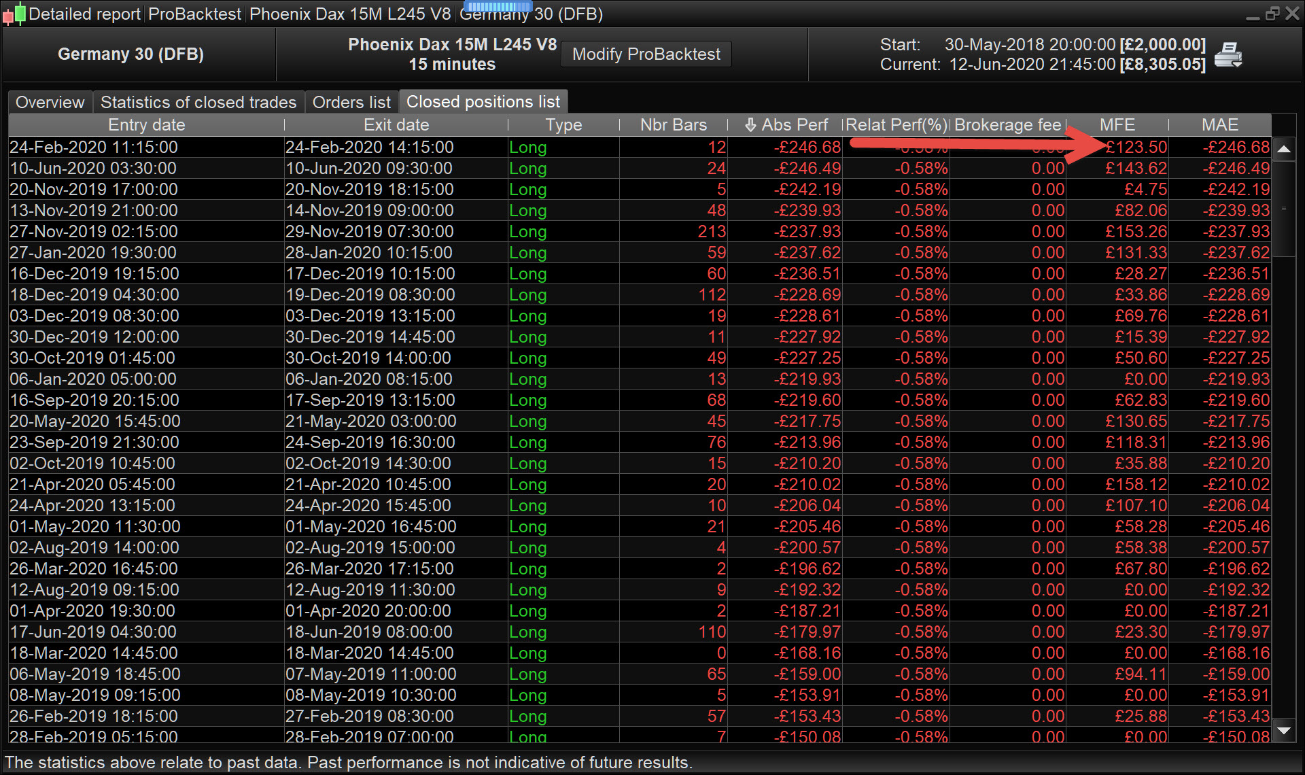Open the Overview tab

point(50,102)
